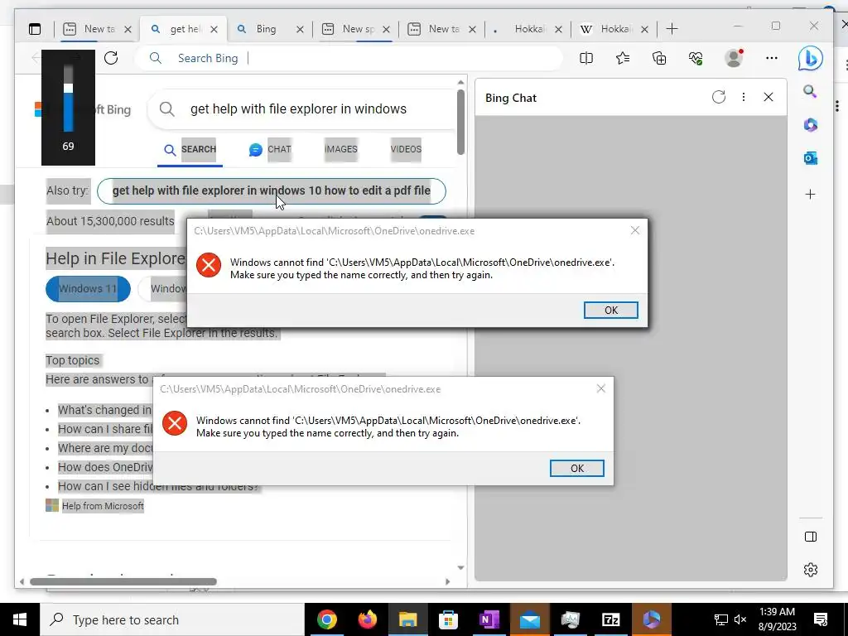Switch to the 'get hel' tab
Image resolution: width=848 pixels, height=636 pixels.
(184, 29)
